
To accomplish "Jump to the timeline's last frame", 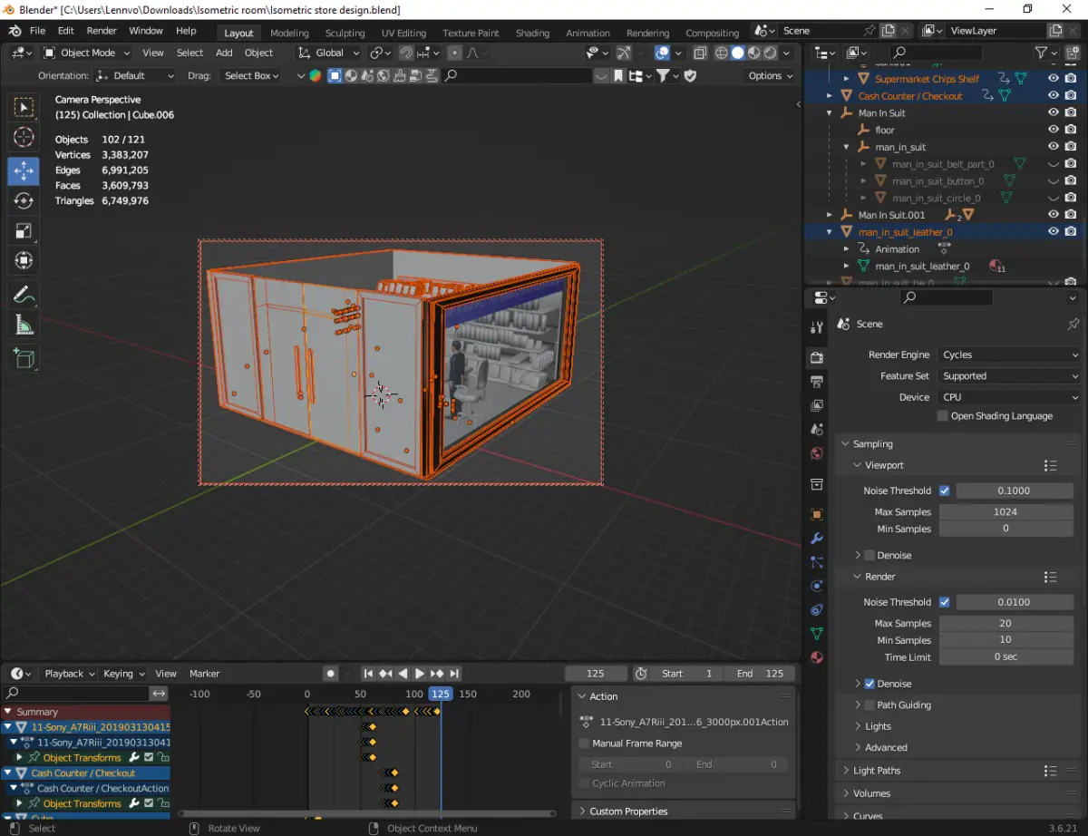I will [x=454, y=674].
